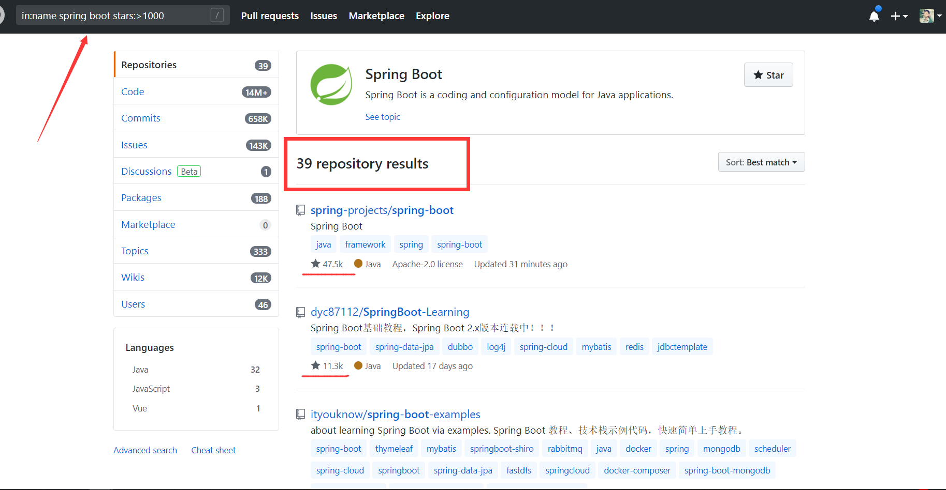Select Topics results filter

[196, 251]
